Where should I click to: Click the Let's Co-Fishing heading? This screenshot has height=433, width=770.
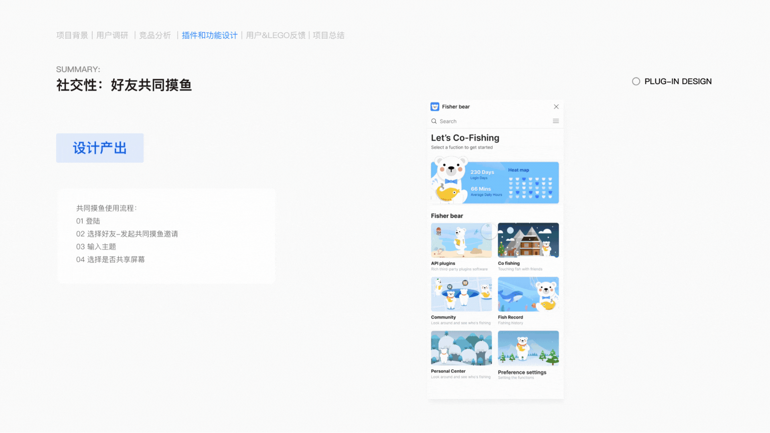coord(465,138)
